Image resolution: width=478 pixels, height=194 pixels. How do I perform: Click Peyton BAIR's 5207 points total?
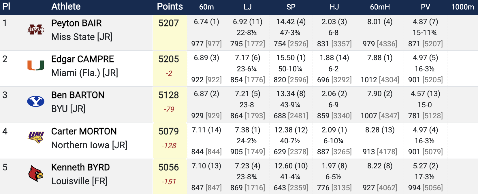(169, 23)
